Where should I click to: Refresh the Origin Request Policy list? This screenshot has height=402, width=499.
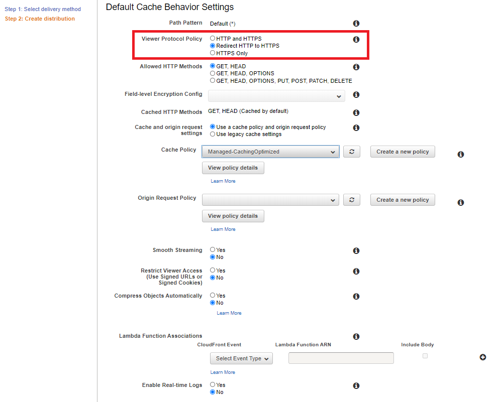coord(351,200)
